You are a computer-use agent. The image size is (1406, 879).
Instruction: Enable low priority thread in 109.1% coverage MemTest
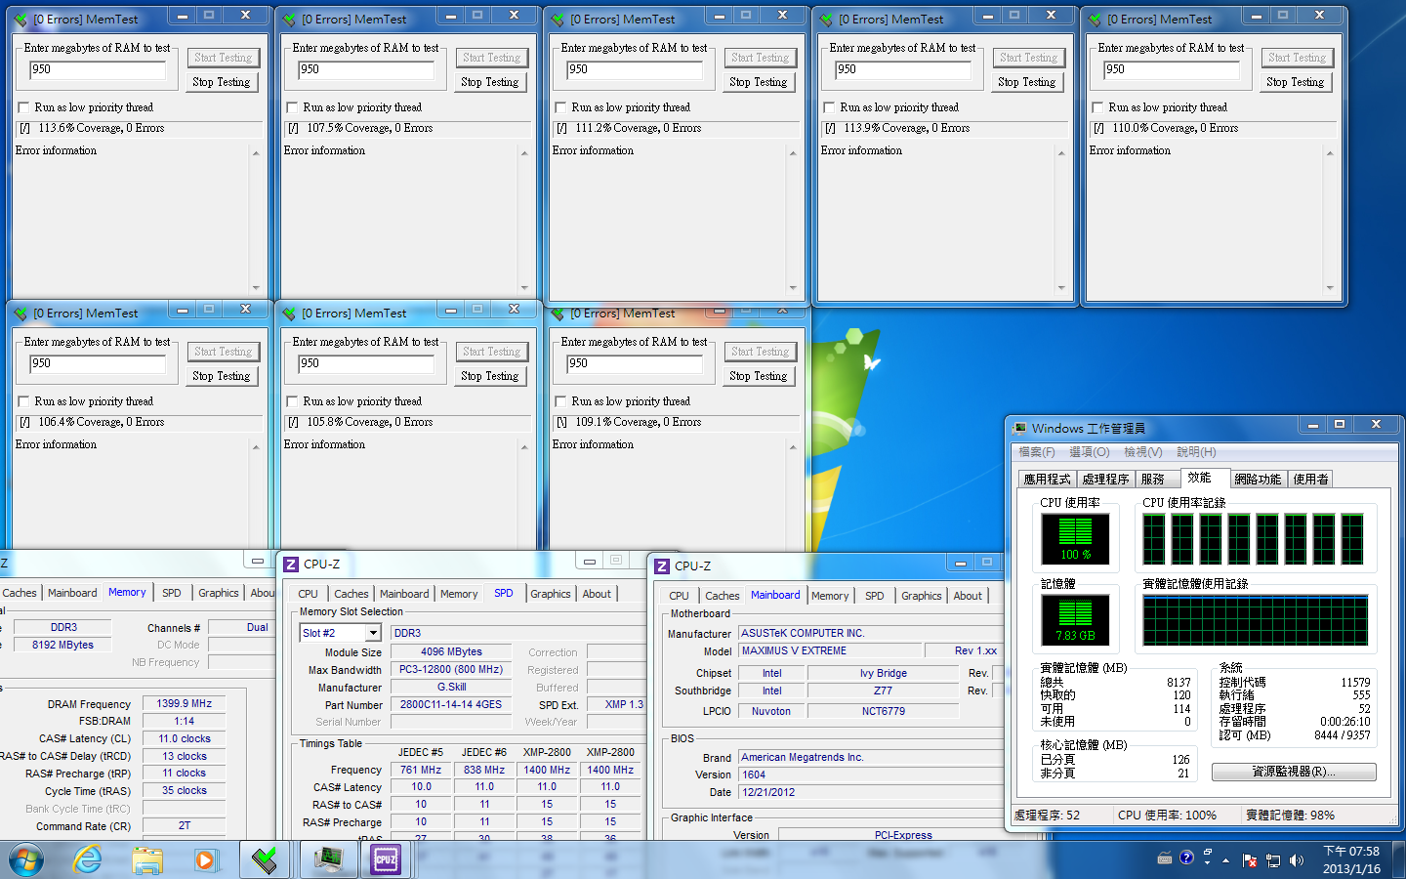pos(560,401)
